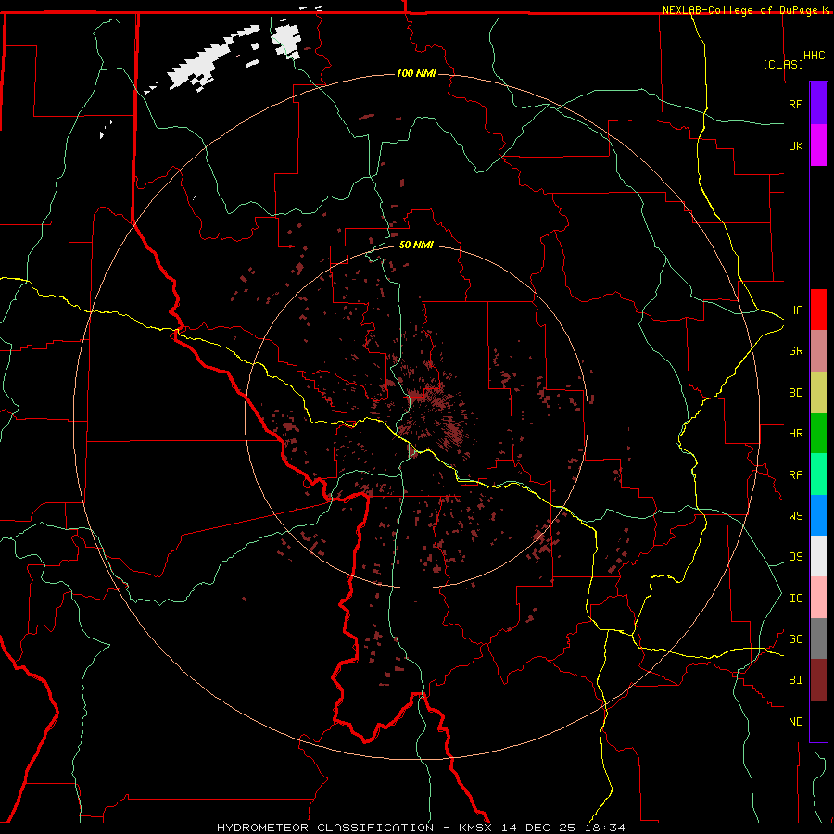Click the magenta UK legend swatch

[818, 145]
